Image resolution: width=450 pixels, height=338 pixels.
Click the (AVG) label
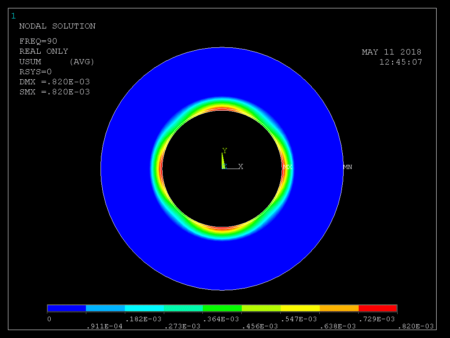click(82, 62)
